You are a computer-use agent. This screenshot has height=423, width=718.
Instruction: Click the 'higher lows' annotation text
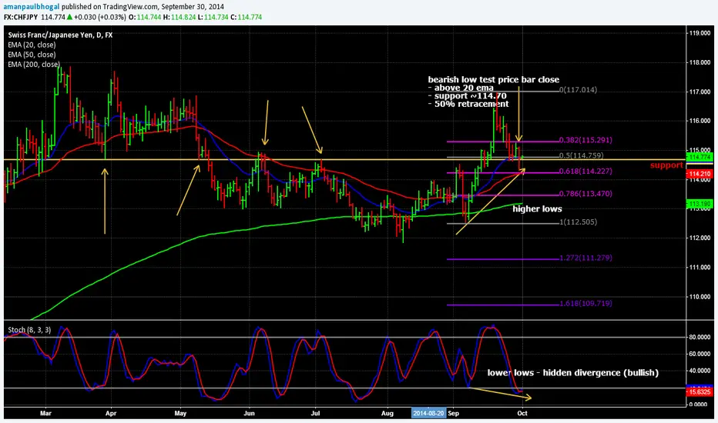[537, 209]
